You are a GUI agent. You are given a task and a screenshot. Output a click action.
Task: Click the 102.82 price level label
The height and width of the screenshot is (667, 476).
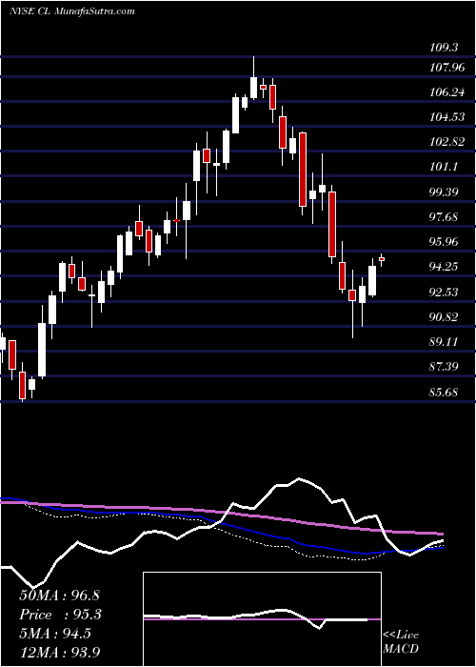coord(447,142)
